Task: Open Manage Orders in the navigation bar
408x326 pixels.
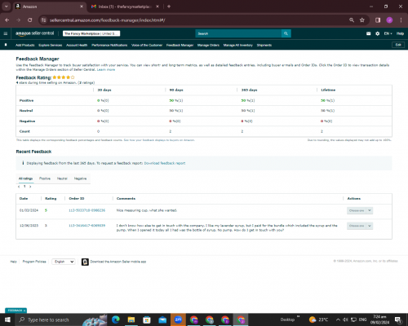Action: pyautogui.click(x=208, y=45)
